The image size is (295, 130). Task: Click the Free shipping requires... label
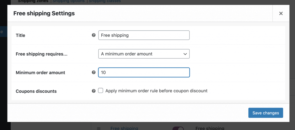tap(41, 54)
